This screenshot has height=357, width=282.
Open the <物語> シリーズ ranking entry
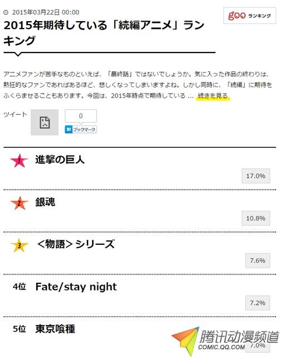click(76, 244)
